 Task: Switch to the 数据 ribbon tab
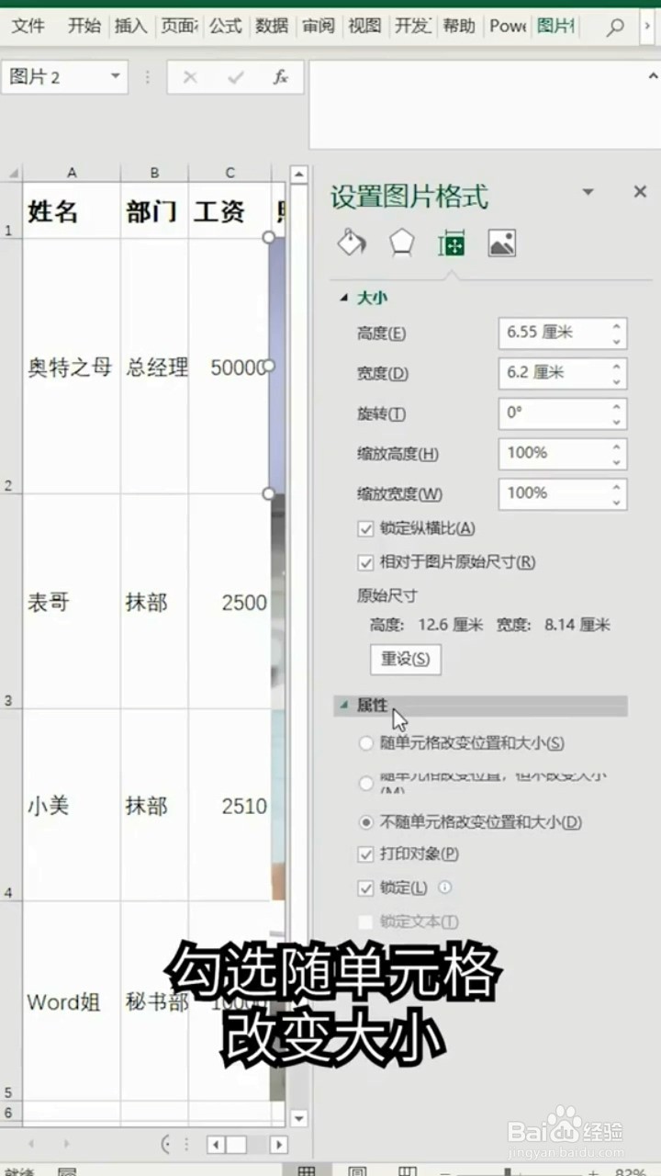click(x=272, y=26)
